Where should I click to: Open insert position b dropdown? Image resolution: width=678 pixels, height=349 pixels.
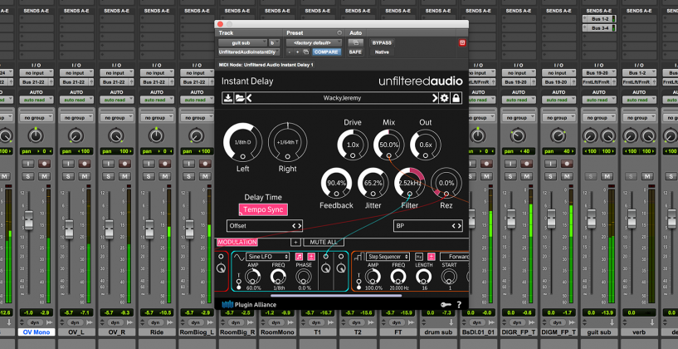pos(274,43)
